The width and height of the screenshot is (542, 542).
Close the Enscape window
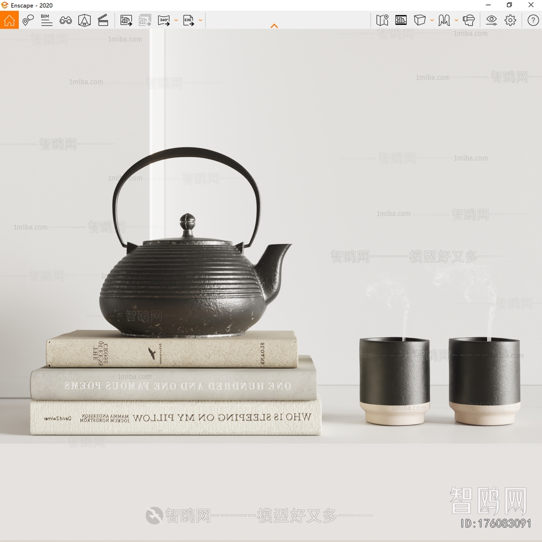(531, 5)
